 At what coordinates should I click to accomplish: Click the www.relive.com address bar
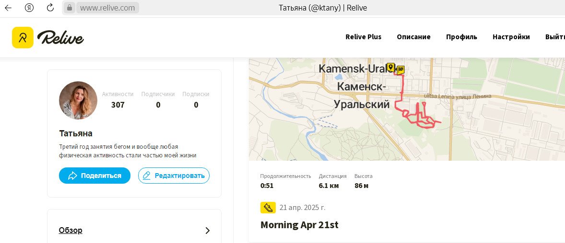pos(107,8)
